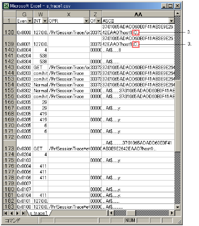
Task: Open the Even column filter dropdown
Action: point(29,21)
